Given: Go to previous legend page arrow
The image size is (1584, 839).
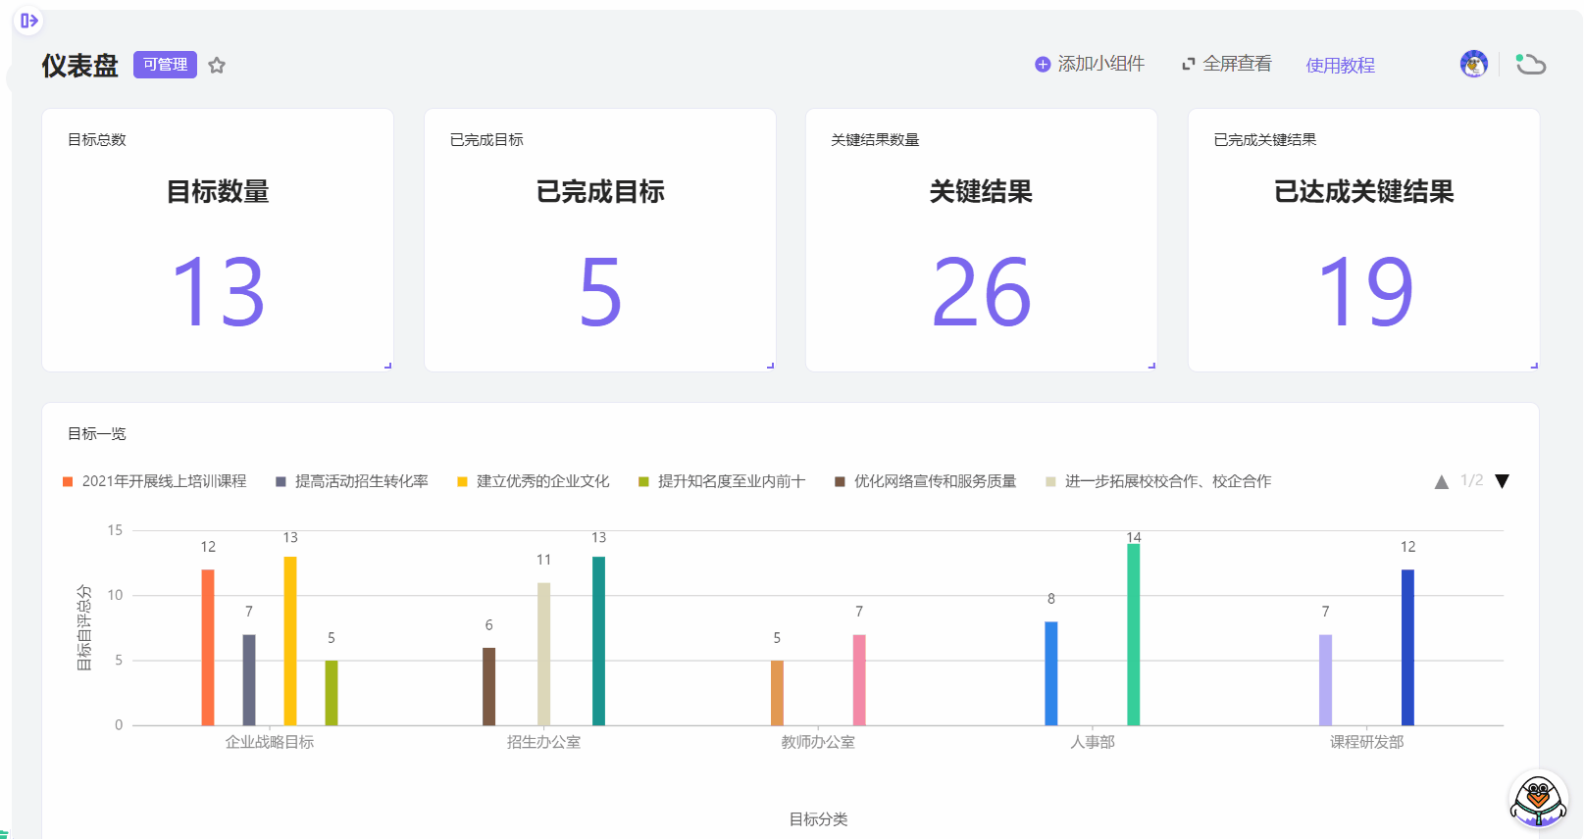Looking at the screenshot, I should pyautogui.click(x=1441, y=482).
